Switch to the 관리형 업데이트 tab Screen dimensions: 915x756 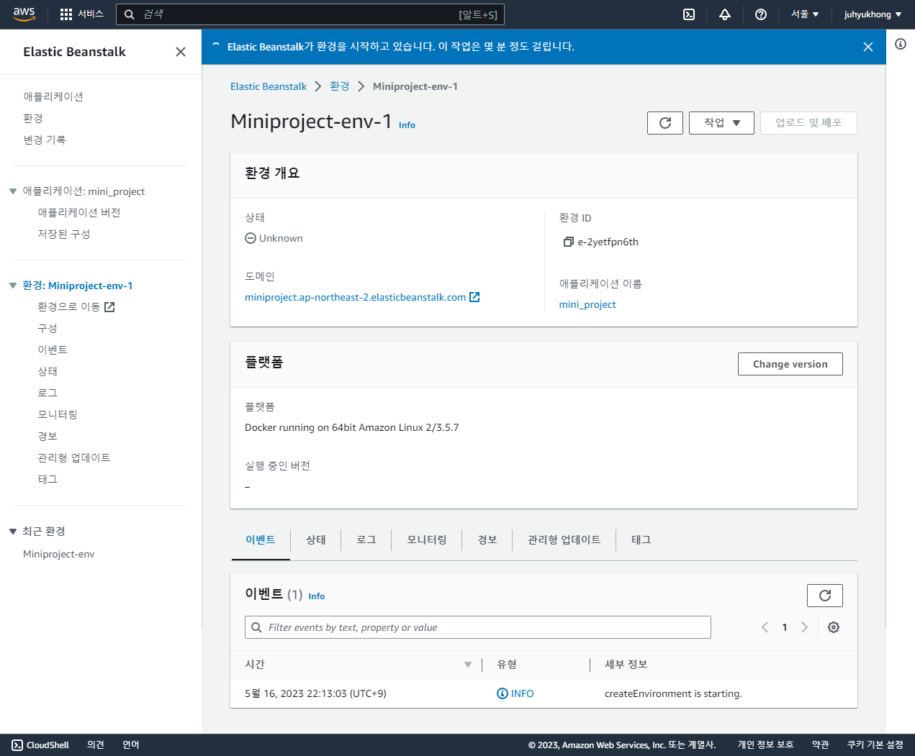[564, 539]
